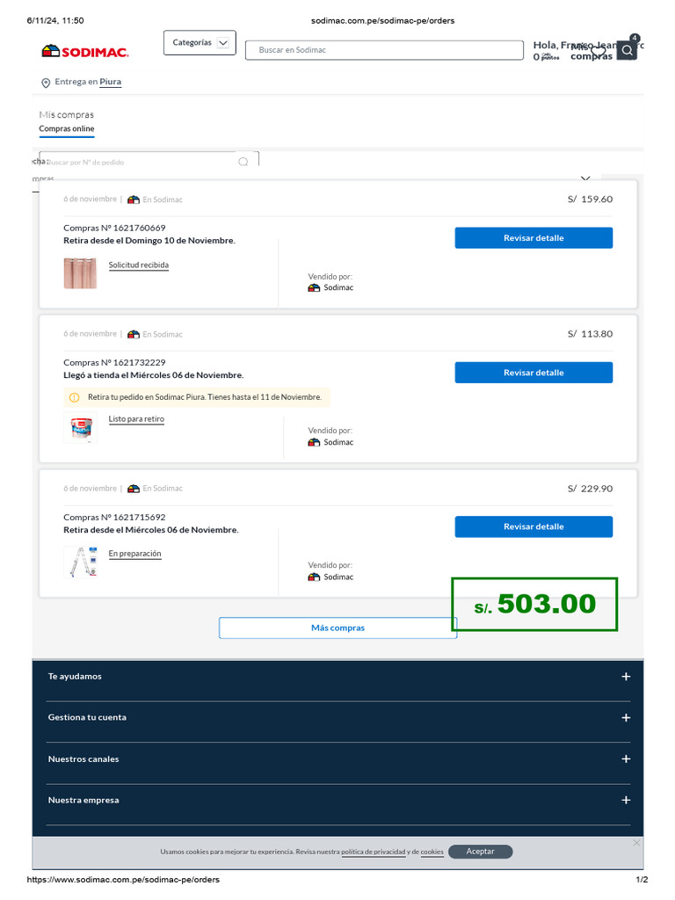Open the cookies policy link

click(x=432, y=852)
